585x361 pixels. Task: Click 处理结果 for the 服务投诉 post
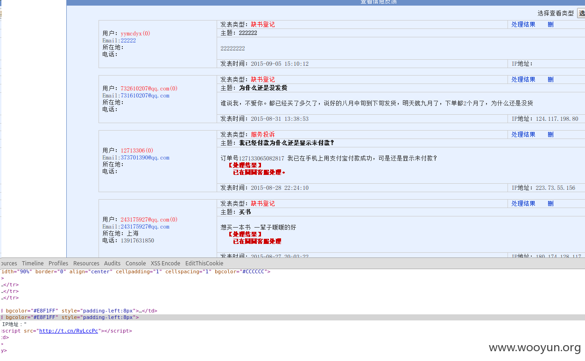(x=523, y=134)
